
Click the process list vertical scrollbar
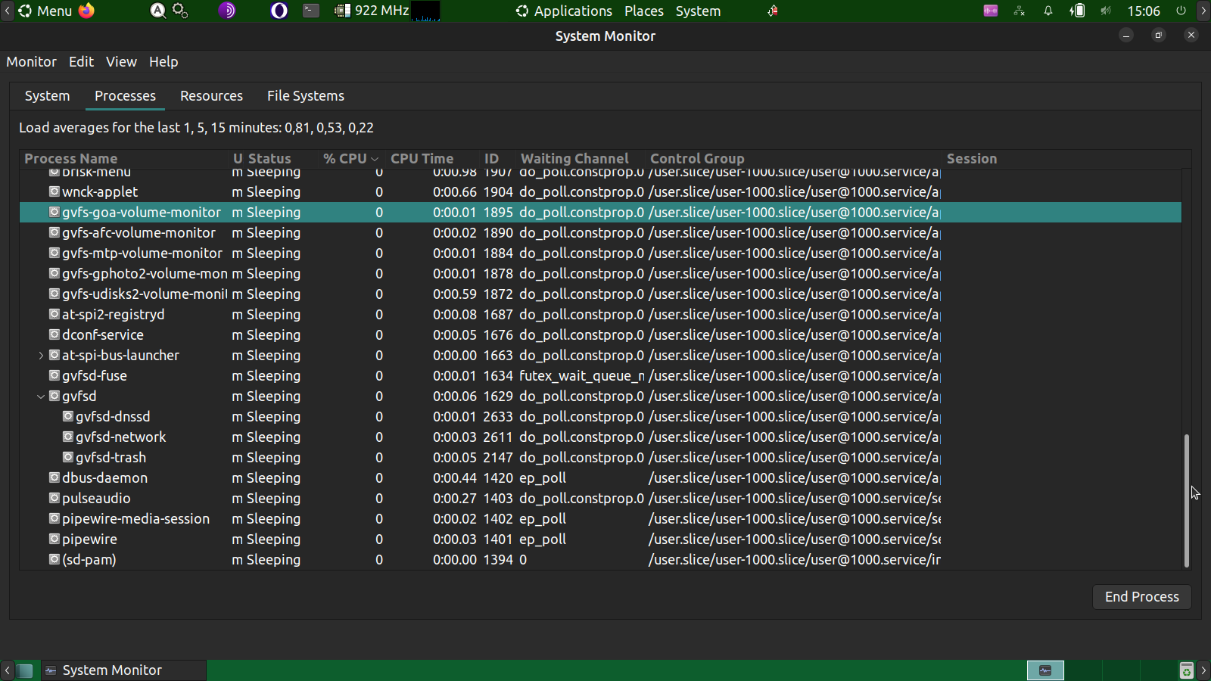point(1186,499)
